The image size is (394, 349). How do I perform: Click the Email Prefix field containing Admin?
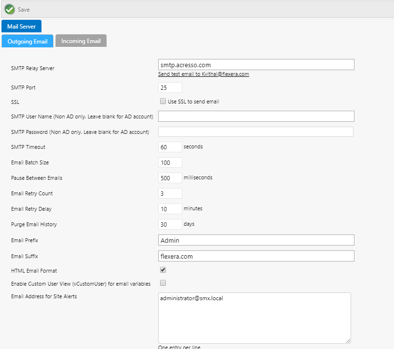256,240
